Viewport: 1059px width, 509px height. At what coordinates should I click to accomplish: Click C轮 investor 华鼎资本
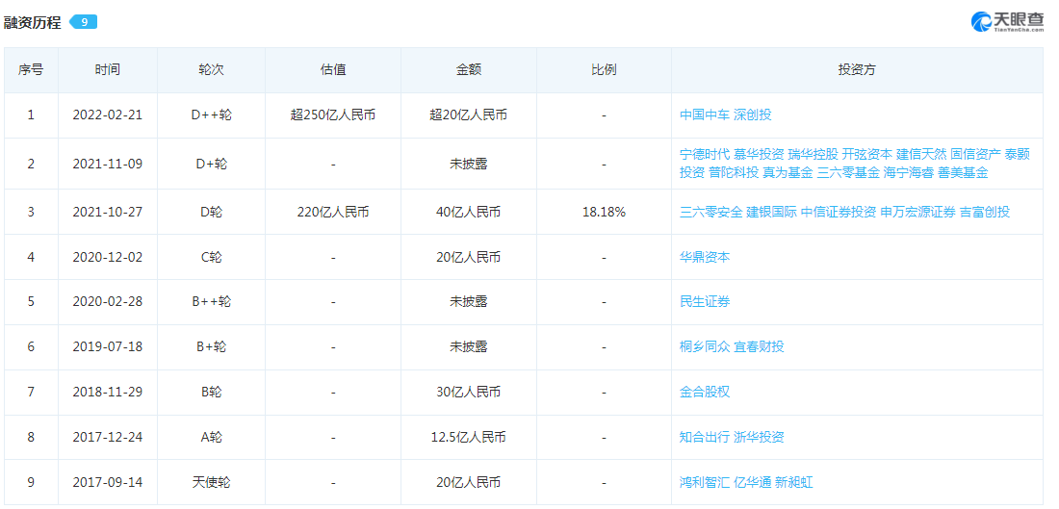[705, 257]
